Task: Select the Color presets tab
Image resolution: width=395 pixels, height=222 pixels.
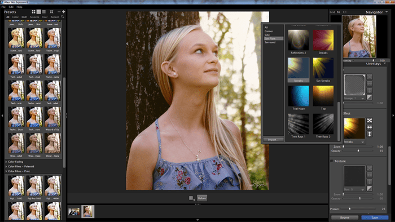Action: [15, 17]
